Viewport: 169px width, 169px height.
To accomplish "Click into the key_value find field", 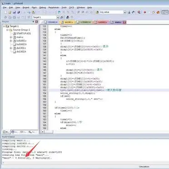I will pos(111,12).
